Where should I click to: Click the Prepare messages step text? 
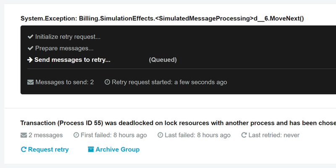pos(64,48)
